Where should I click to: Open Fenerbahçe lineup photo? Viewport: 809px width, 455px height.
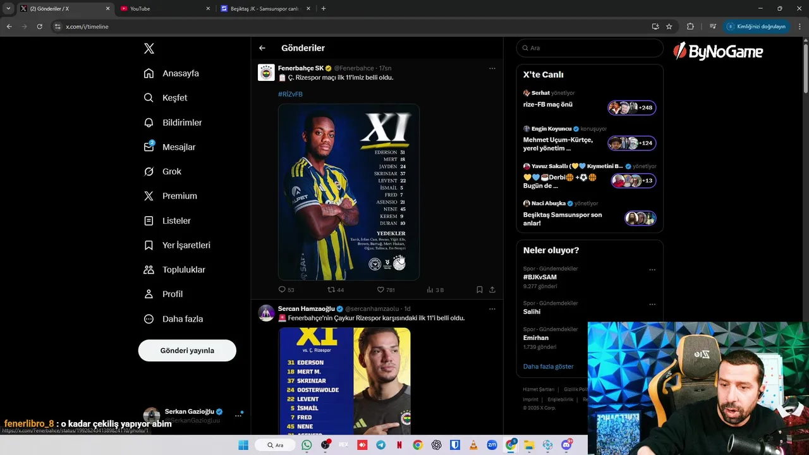click(349, 192)
